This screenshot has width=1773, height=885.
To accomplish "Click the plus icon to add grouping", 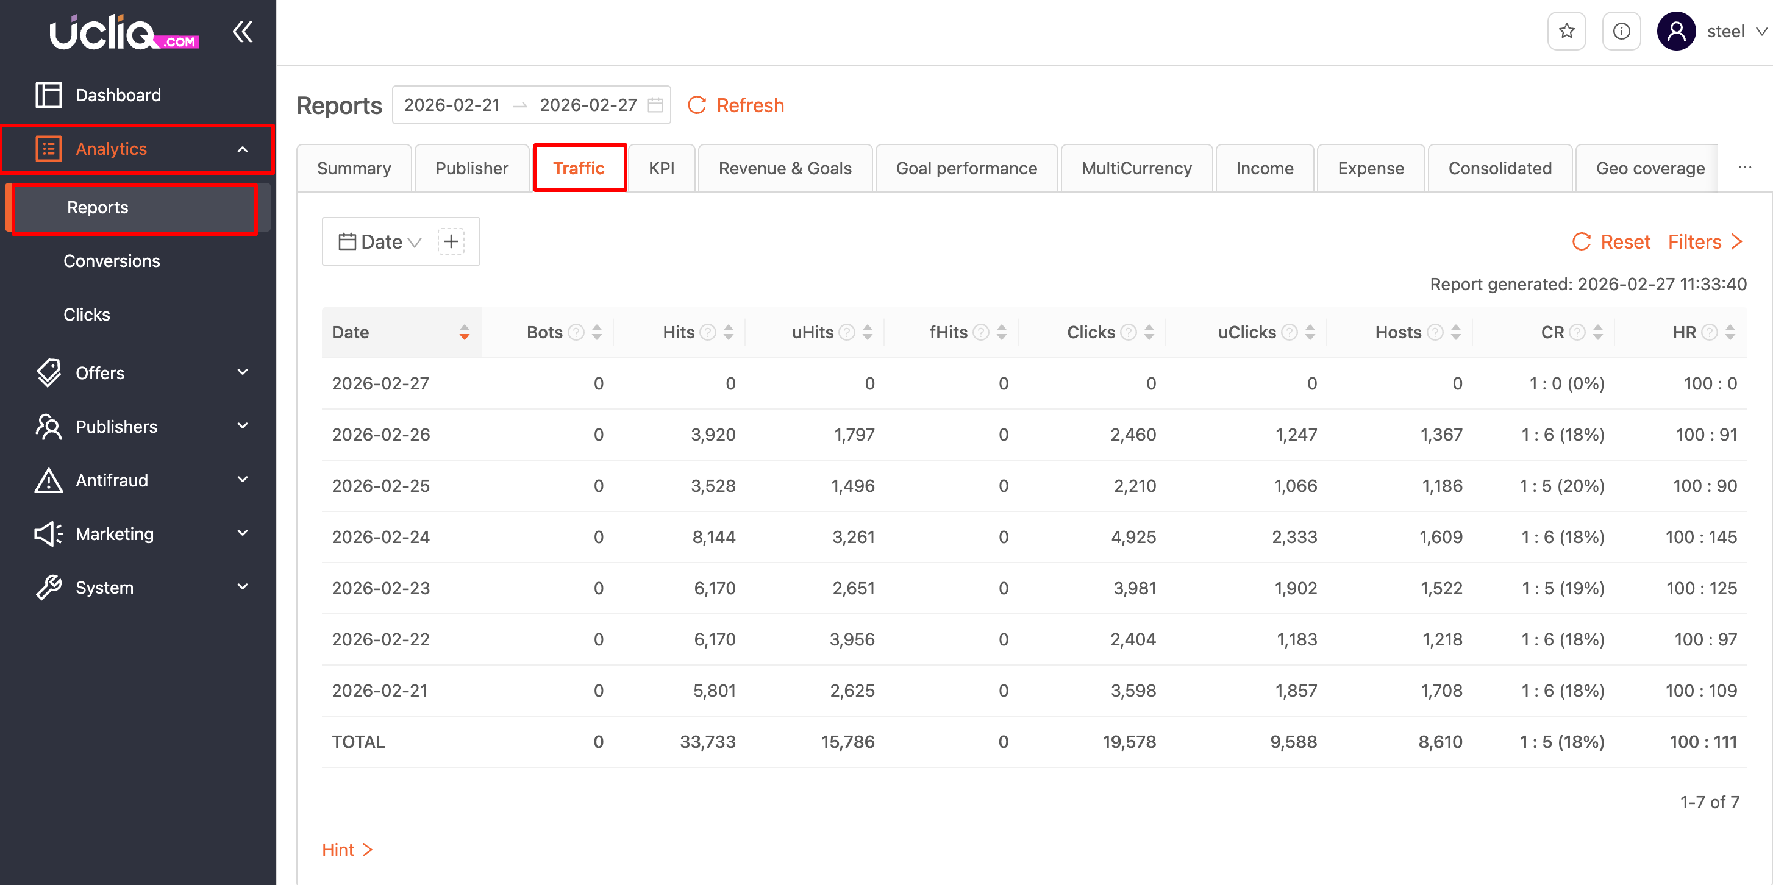I will pos(451,241).
